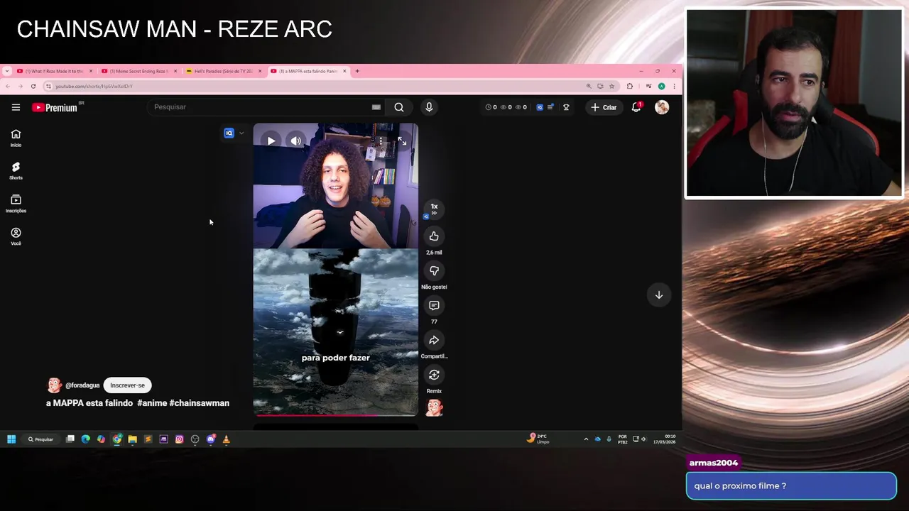909x511 pixels.
Task: Bookmark this page with the star
Action: point(611,86)
